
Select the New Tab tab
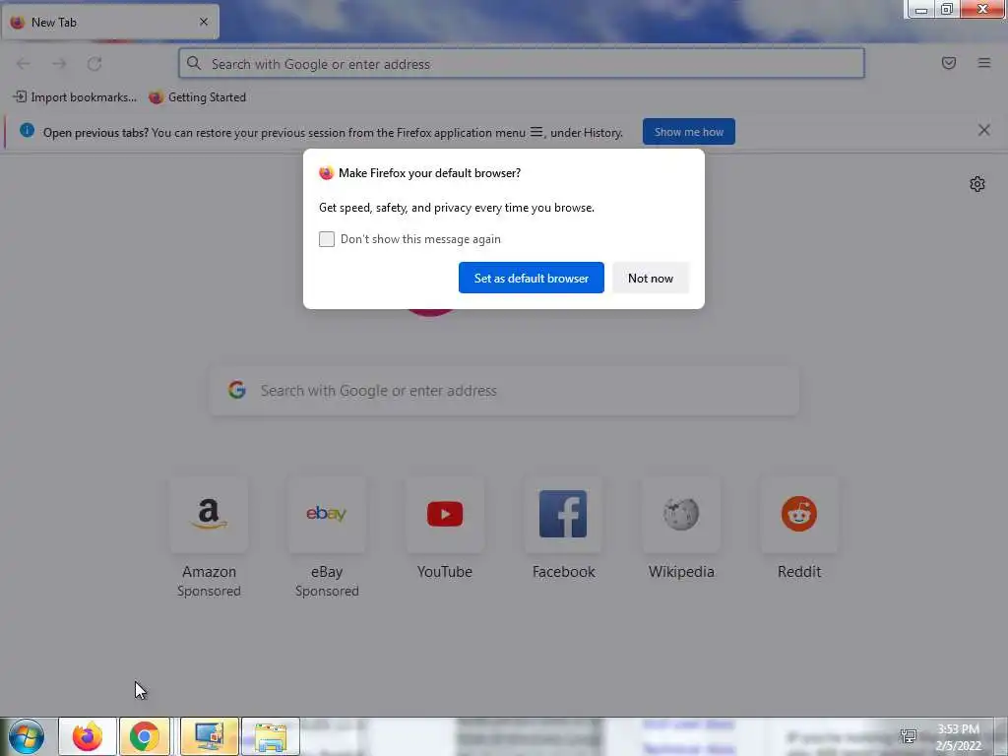[110, 22]
